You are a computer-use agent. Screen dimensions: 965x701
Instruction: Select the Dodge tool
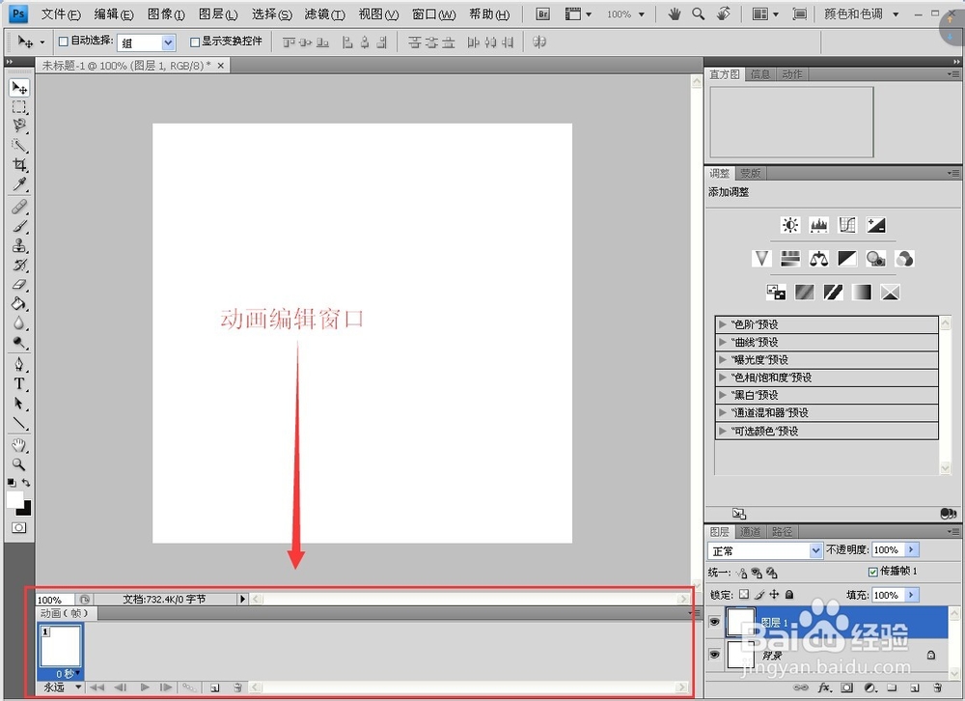pyautogui.click(x=19, y=343)
